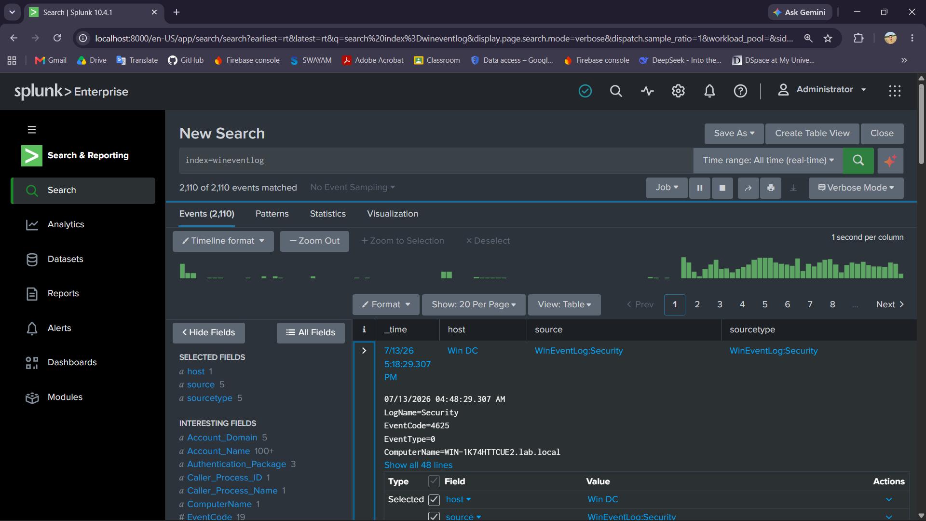The width and height of the screenshot is (926, 521).
Task: Click Next page link
Action: pos(890,304)
